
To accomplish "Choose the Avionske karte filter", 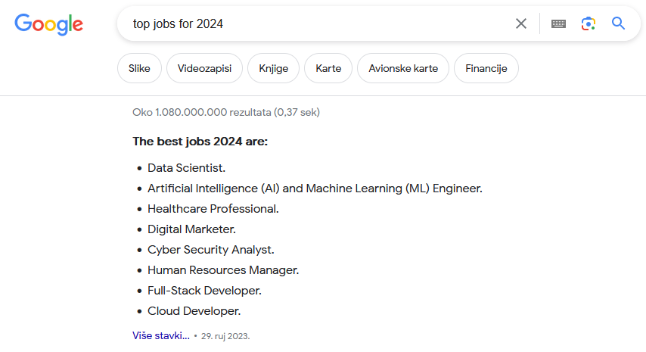I will (x=403, y=68).
